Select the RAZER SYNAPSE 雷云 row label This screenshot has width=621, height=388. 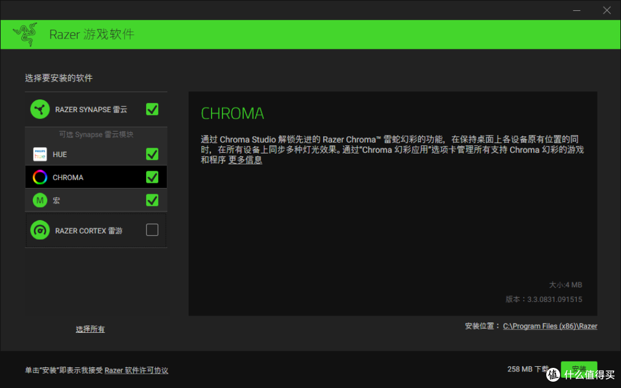pyautogui.click(x=91, y=110)
